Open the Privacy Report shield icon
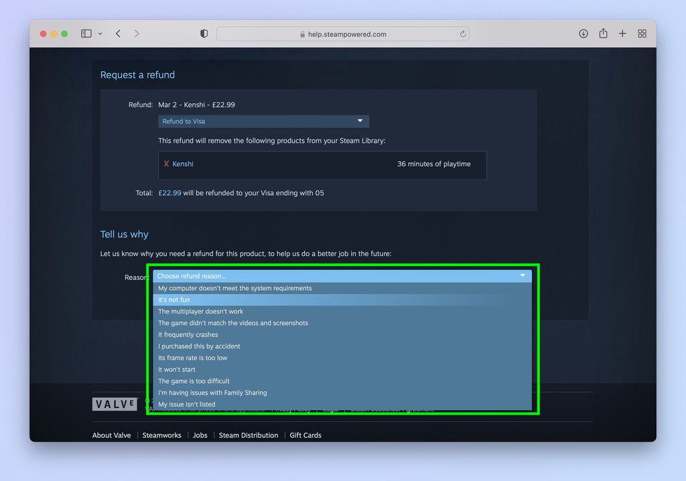Viewport: 686px width, 481px height. pyautogui.click(x=204, y=33)
